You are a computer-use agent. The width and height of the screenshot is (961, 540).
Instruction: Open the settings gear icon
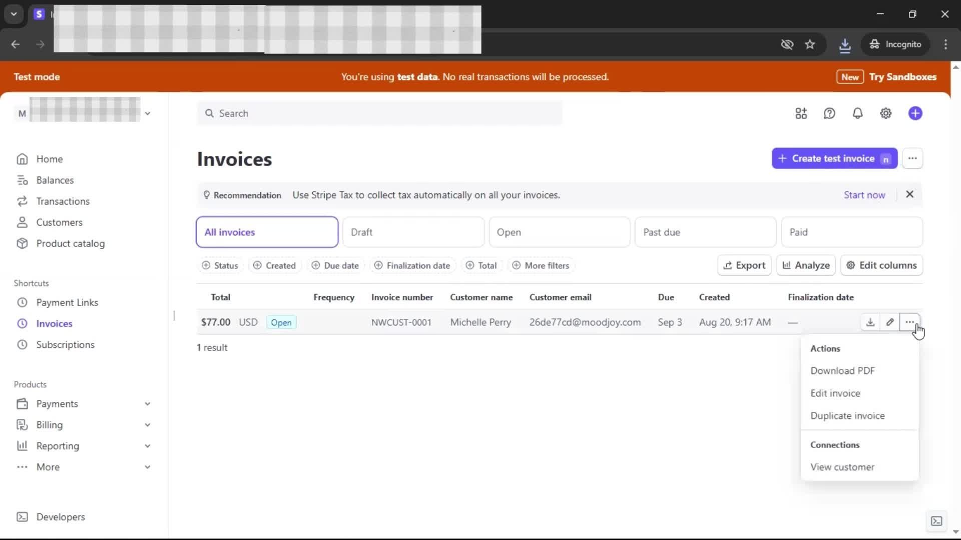click(885, 113)
